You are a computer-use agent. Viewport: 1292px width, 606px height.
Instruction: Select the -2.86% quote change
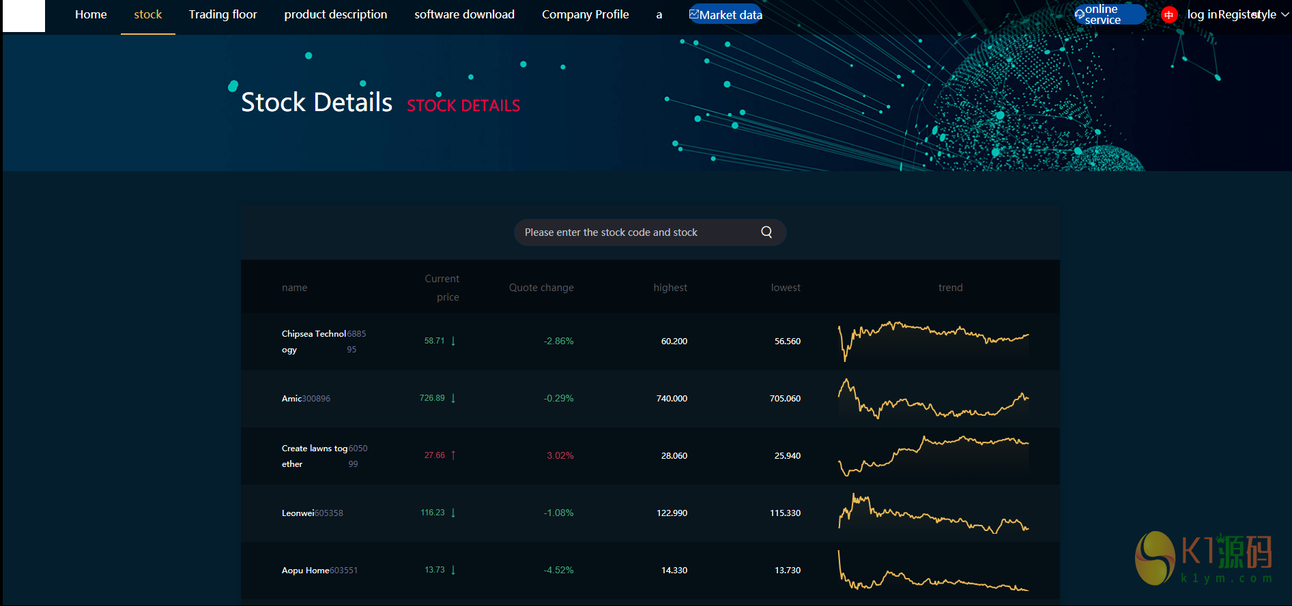pyautogui.click(x=559, y=341)
